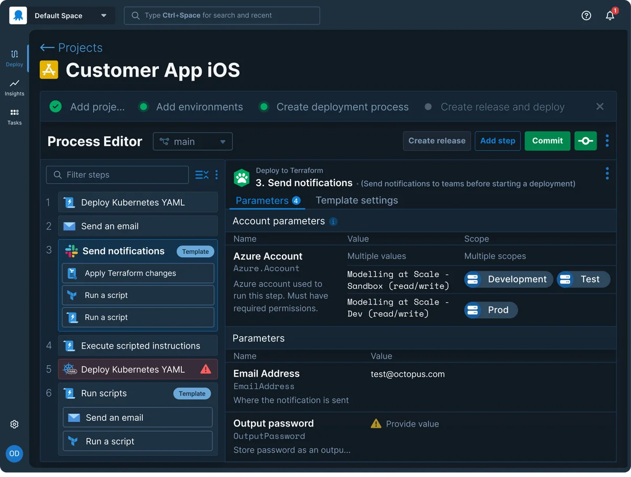
Task: Click the Provide value warning icon
Action: click(376, 423)
